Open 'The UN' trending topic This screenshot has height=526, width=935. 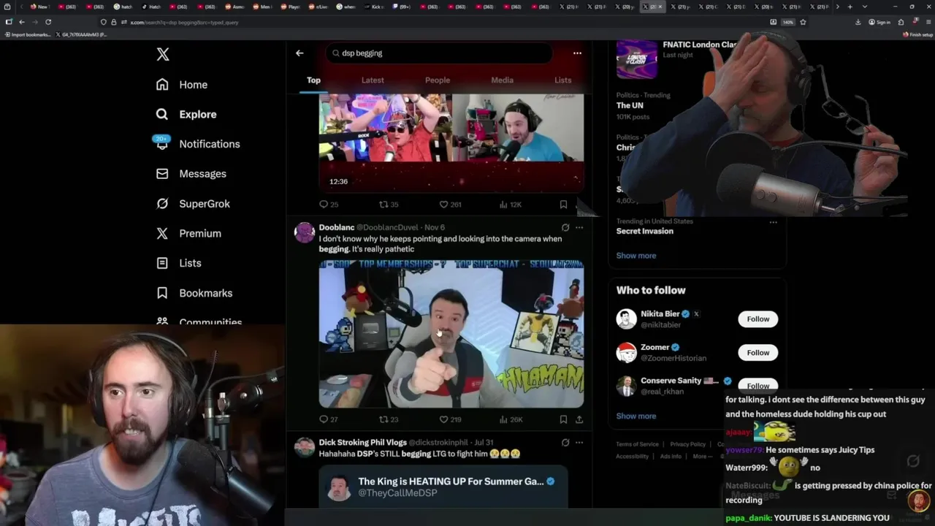tap(630, 106)
